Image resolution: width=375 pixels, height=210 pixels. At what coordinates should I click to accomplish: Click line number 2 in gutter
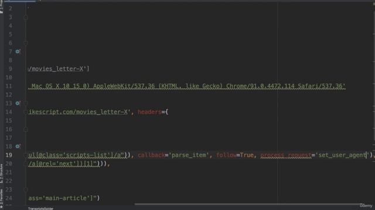(11, 8)
